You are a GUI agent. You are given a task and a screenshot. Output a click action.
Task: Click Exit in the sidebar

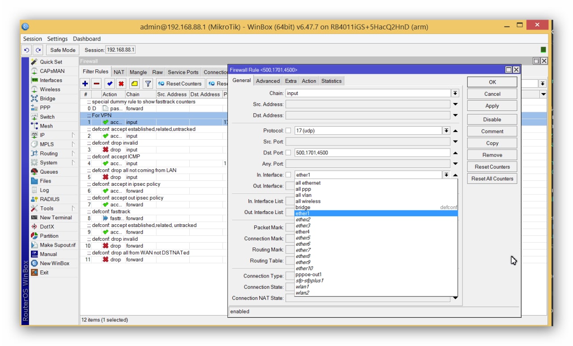click(x=44, y=273)
